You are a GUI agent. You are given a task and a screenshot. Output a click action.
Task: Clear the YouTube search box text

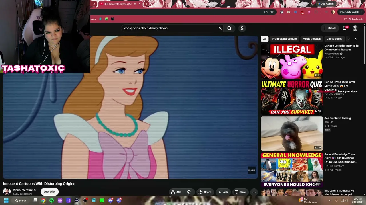pos(220,28)
